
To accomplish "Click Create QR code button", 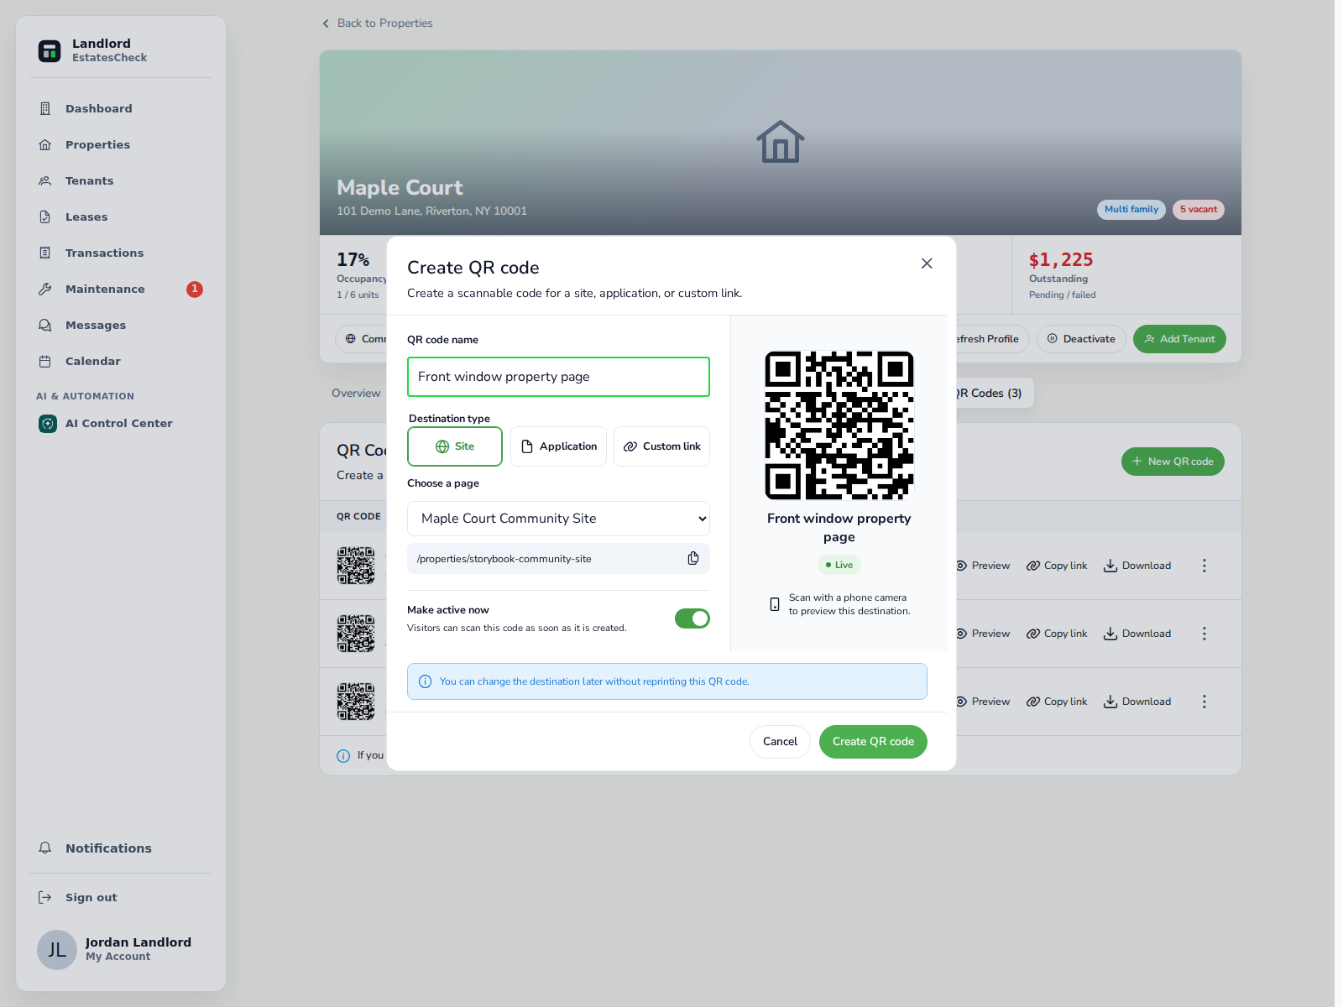I will coord(873,742).
